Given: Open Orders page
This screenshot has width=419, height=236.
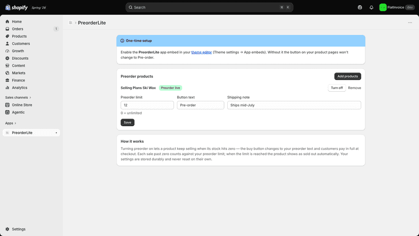Looking at the screenshot, I should (17, 29).
